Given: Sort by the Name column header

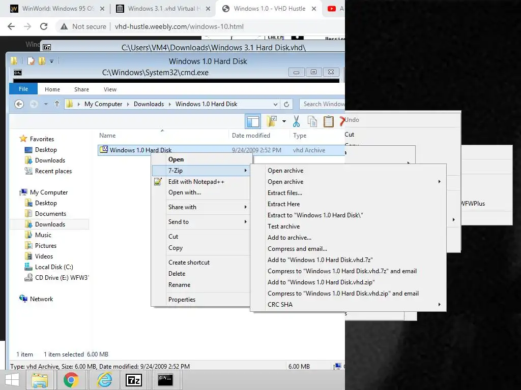Looking at the screenshot, I should (x=107, y=135).
